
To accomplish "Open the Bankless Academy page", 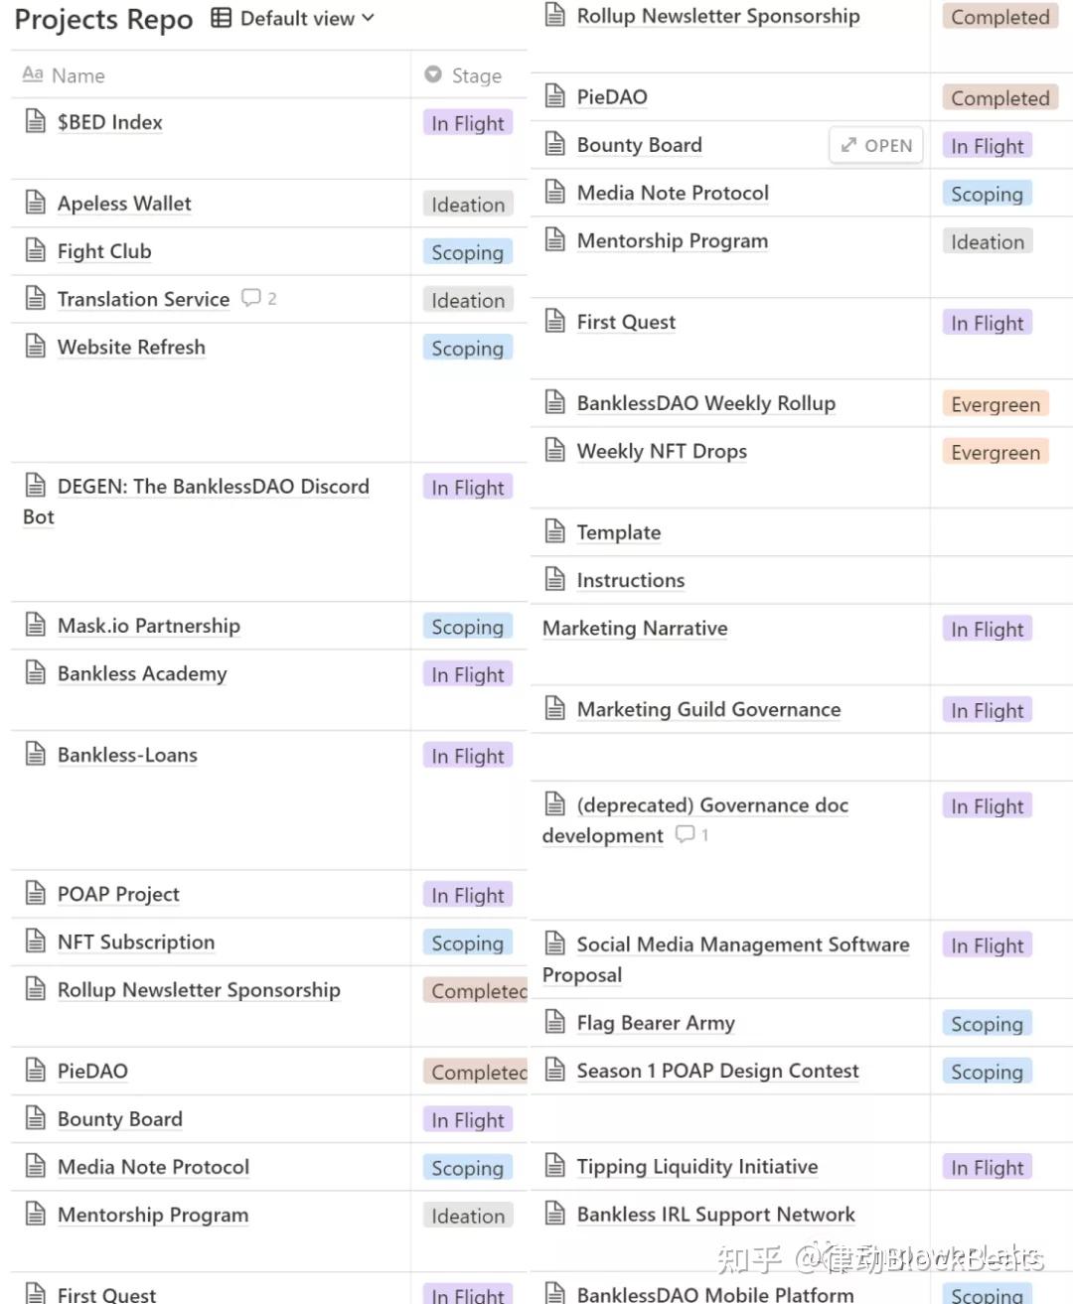I will (x=142, y=674).
